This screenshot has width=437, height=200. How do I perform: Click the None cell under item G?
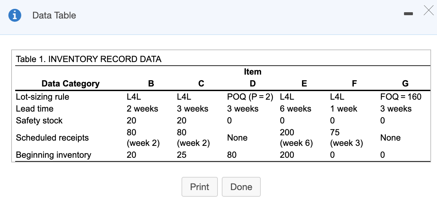(x=390, y=138)
